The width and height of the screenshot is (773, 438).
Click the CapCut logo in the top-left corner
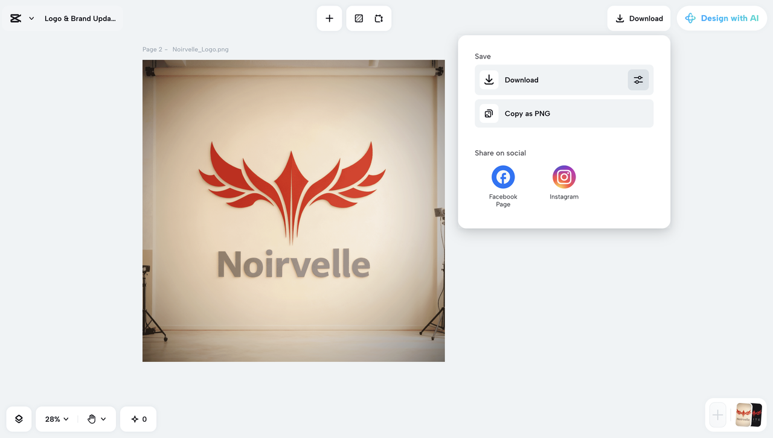pos(16,18)
